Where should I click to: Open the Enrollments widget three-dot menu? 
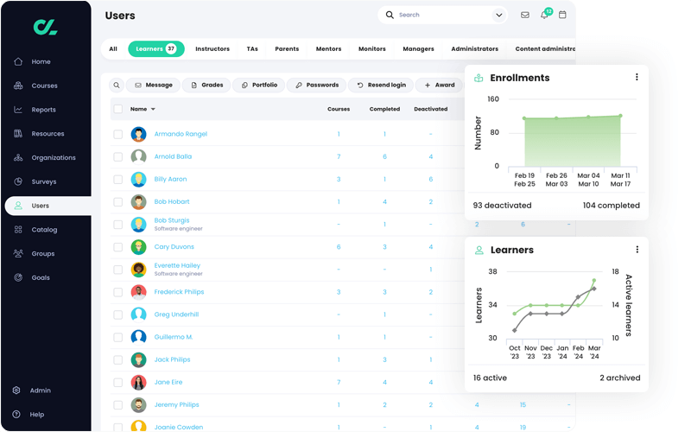point(637,78)
